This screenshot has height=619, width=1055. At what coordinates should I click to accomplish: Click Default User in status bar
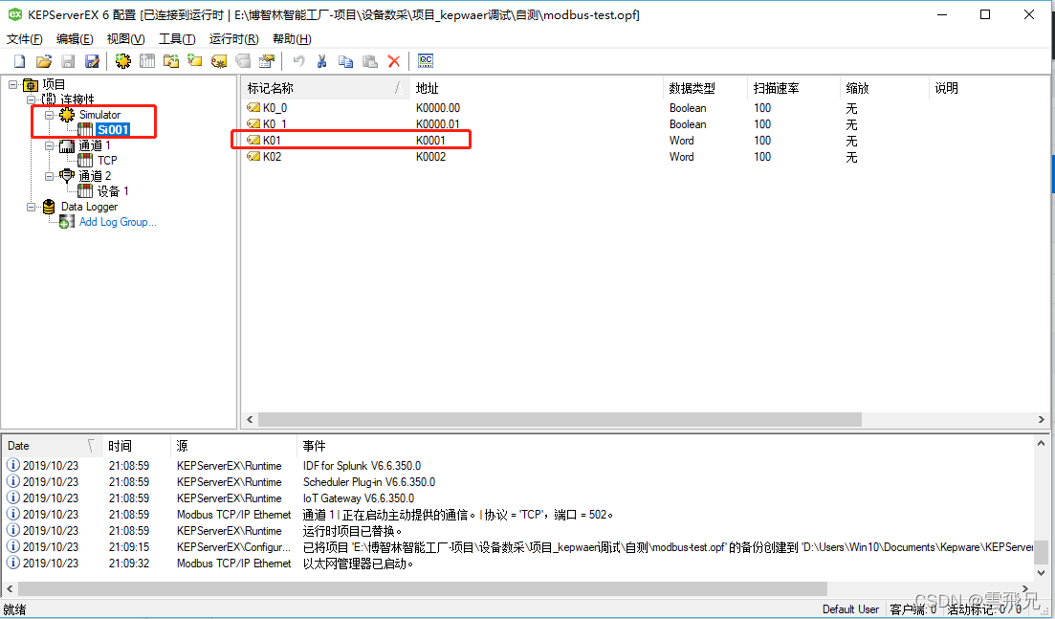pyautogui.click(x=850, y=608)
